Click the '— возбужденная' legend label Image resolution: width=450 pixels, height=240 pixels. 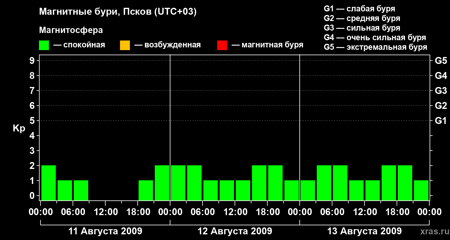(x=167, y=45)
